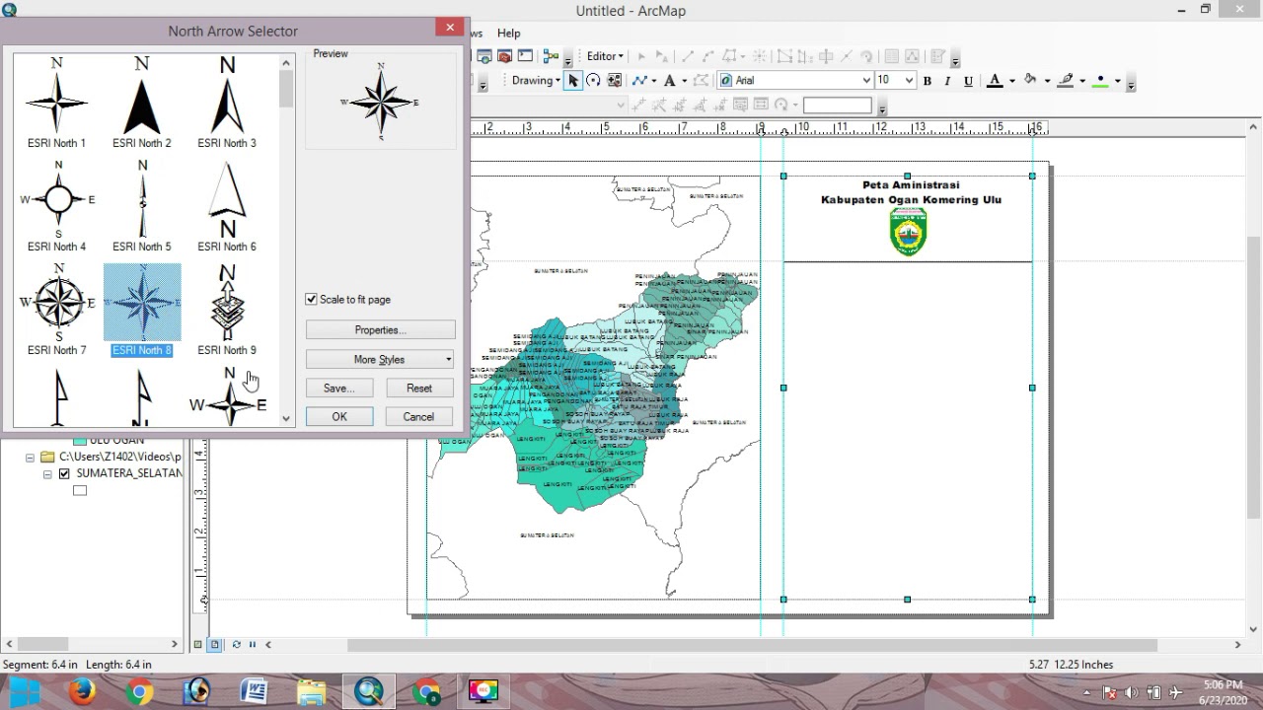The width and height of the screenshot is (1263, 710).
Task: Choose the ESRI North 4 arrow style
Action: tap(57, 206)
